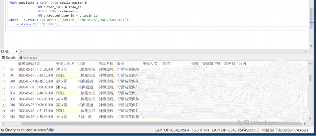Select the 狀態 column header

(87, 64)
